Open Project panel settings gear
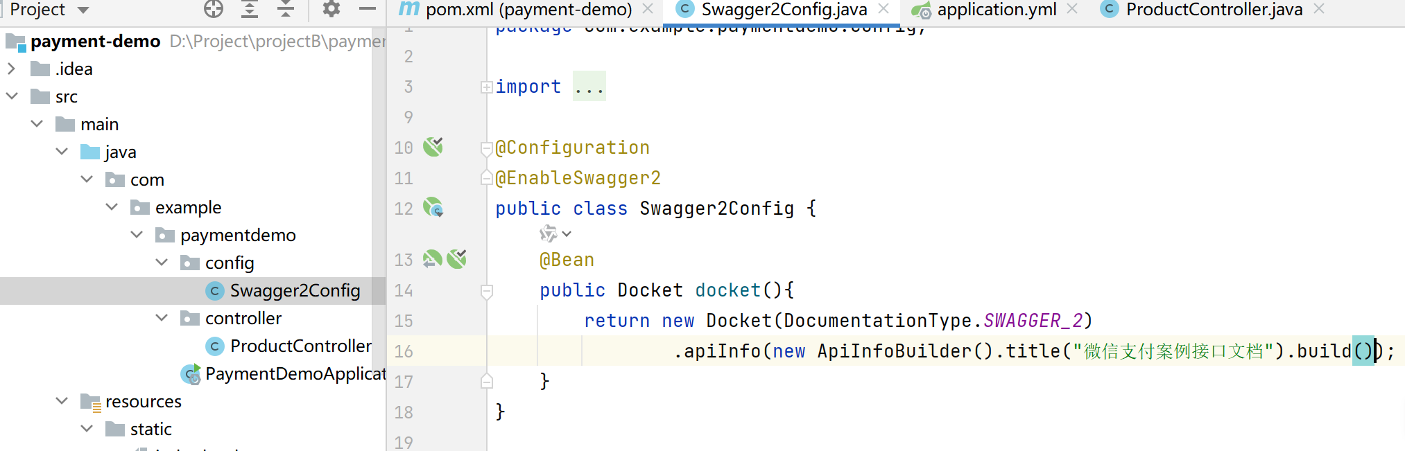Screen dimensions: 1405x451 [331, 9]
